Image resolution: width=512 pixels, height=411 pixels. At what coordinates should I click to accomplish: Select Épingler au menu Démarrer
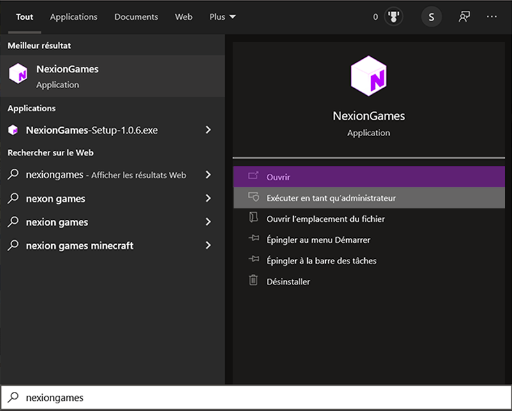(x=369, y=240)
